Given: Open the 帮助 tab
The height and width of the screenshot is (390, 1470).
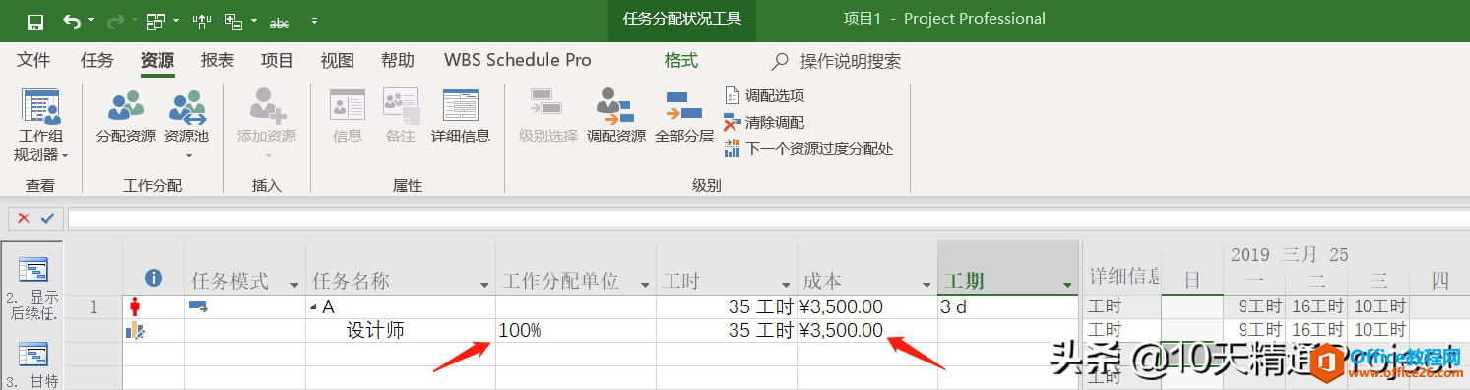Looking at the screenshot, I should coord(397,61).
